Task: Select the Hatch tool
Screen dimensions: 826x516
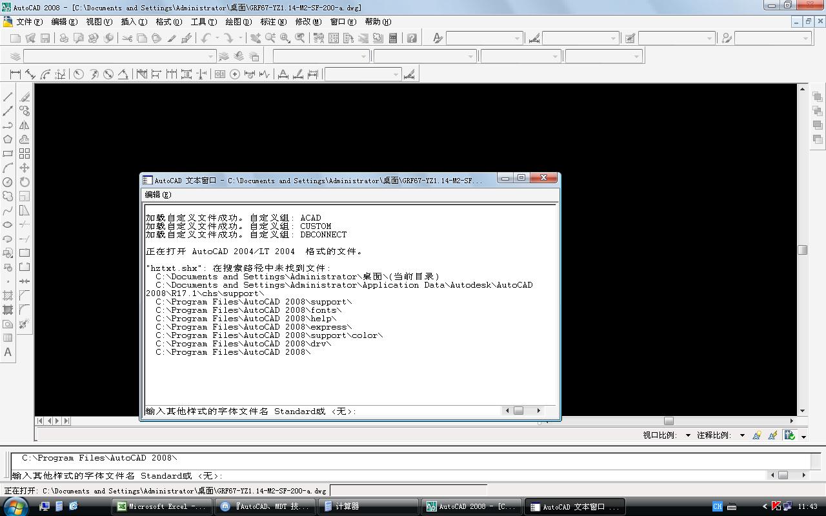Action: (8, 295)
